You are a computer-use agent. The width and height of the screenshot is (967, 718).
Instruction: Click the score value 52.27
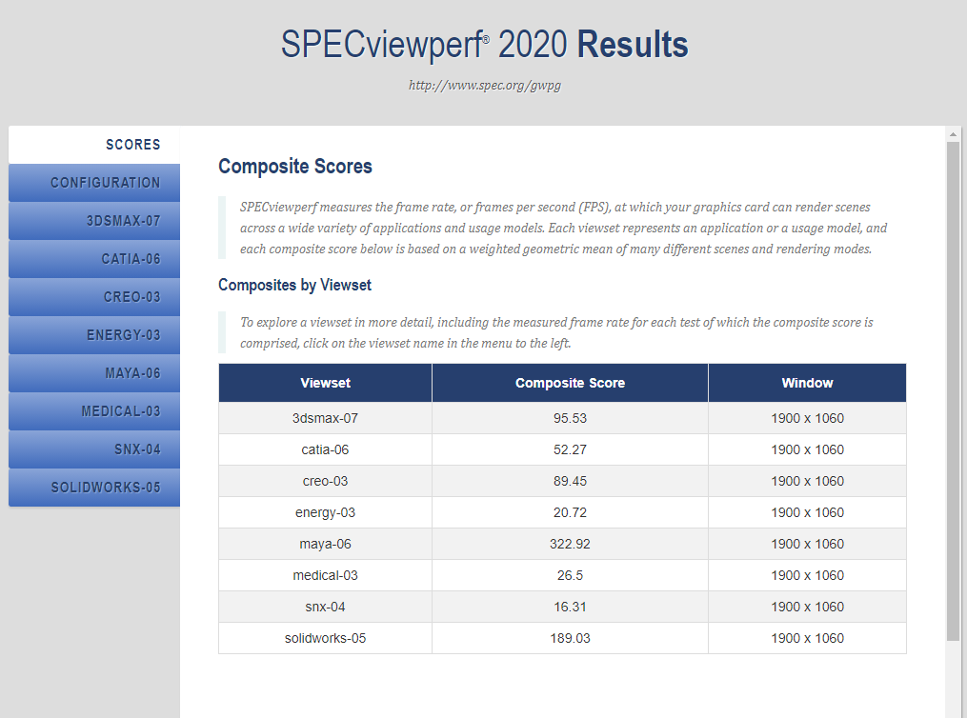570,449
